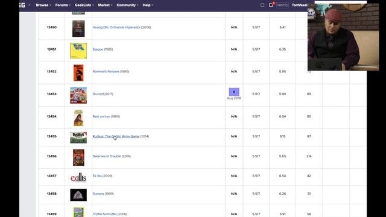
Task: Open Huang Dih: O Grande Imperador link
Action: pyautogui.click(x=116, y=27)
